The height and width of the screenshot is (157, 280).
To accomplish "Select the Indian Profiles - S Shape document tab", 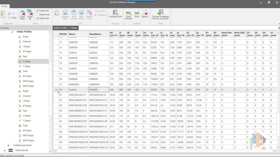I will (65, 28).
